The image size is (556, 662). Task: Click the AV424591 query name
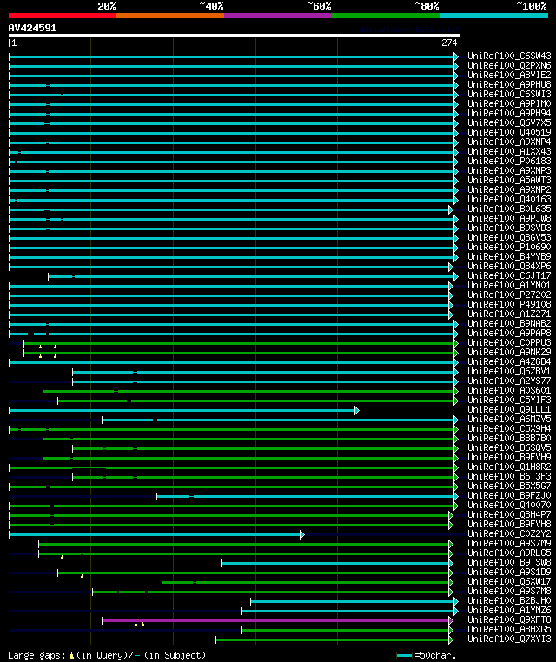[32, 28]
